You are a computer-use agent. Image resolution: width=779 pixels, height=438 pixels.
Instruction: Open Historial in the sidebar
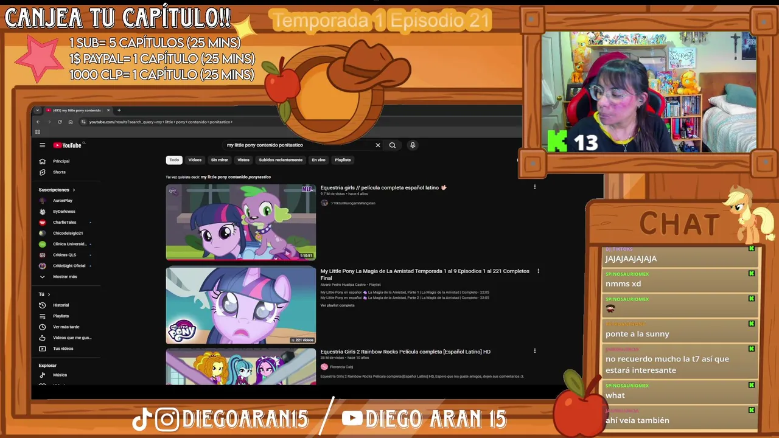[60, 305]
